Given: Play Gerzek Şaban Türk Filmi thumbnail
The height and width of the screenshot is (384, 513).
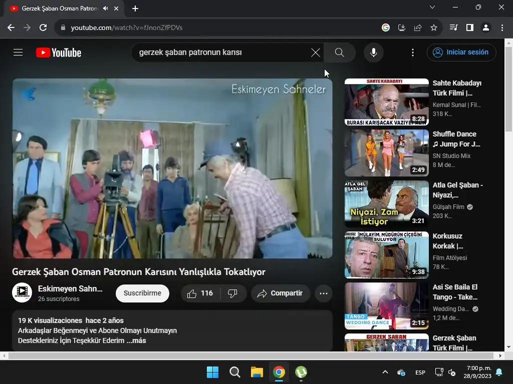Looking at the screenshot, I should click(x=386, y=342).
